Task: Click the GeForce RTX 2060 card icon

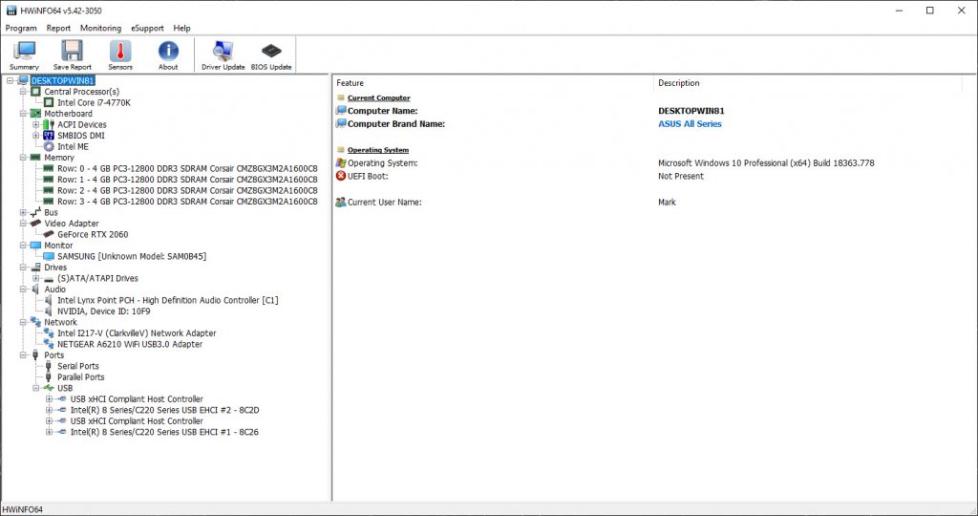Action: pos(49,234)
